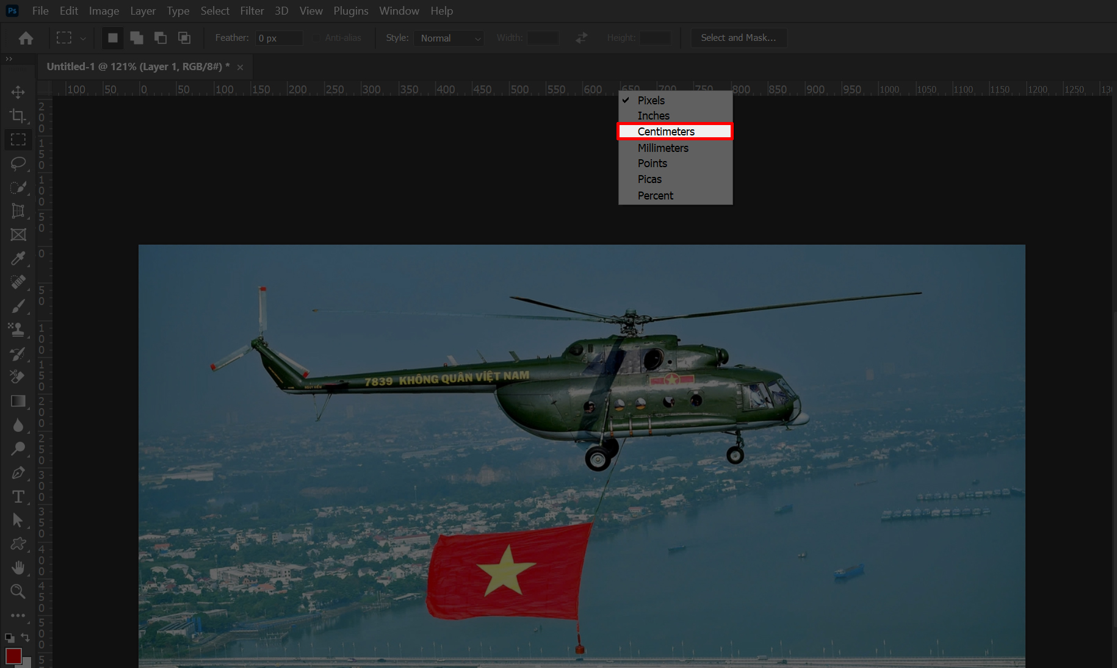
Task: Open the Edit menu
Action: pos(69,11)
